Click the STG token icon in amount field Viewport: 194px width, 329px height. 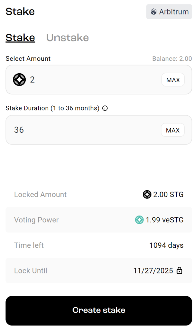pyautogui.click(x=19, y=79)
